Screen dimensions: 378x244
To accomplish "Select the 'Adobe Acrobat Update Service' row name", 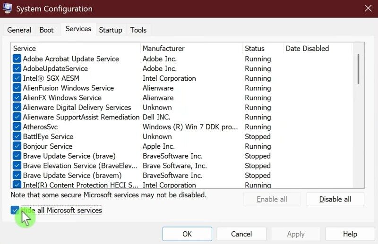I will click(x=71, y=59).
